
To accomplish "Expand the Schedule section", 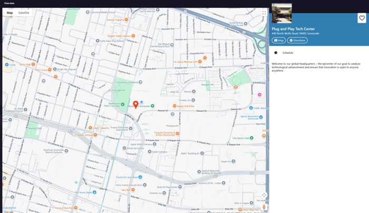I will point(287,53).
